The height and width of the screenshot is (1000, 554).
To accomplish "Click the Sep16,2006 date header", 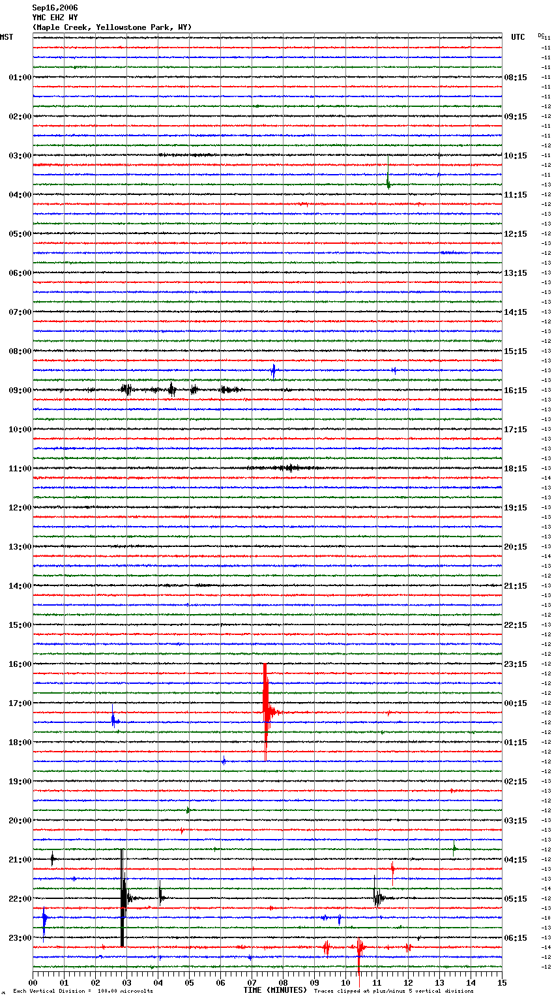I will point(55,8).
